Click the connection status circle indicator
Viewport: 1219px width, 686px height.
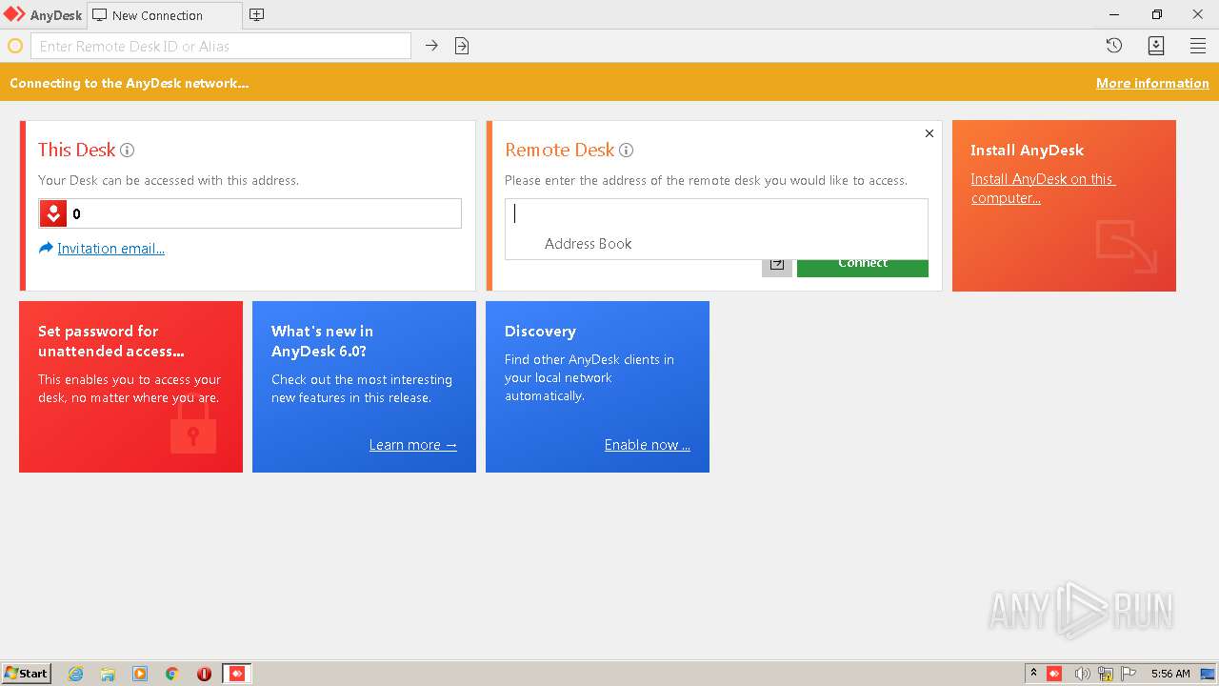15,46
